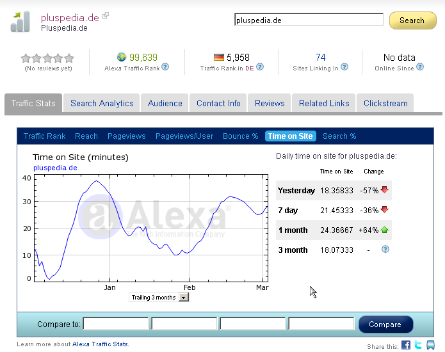Select the Time on Site chart tab

[290, 136]
